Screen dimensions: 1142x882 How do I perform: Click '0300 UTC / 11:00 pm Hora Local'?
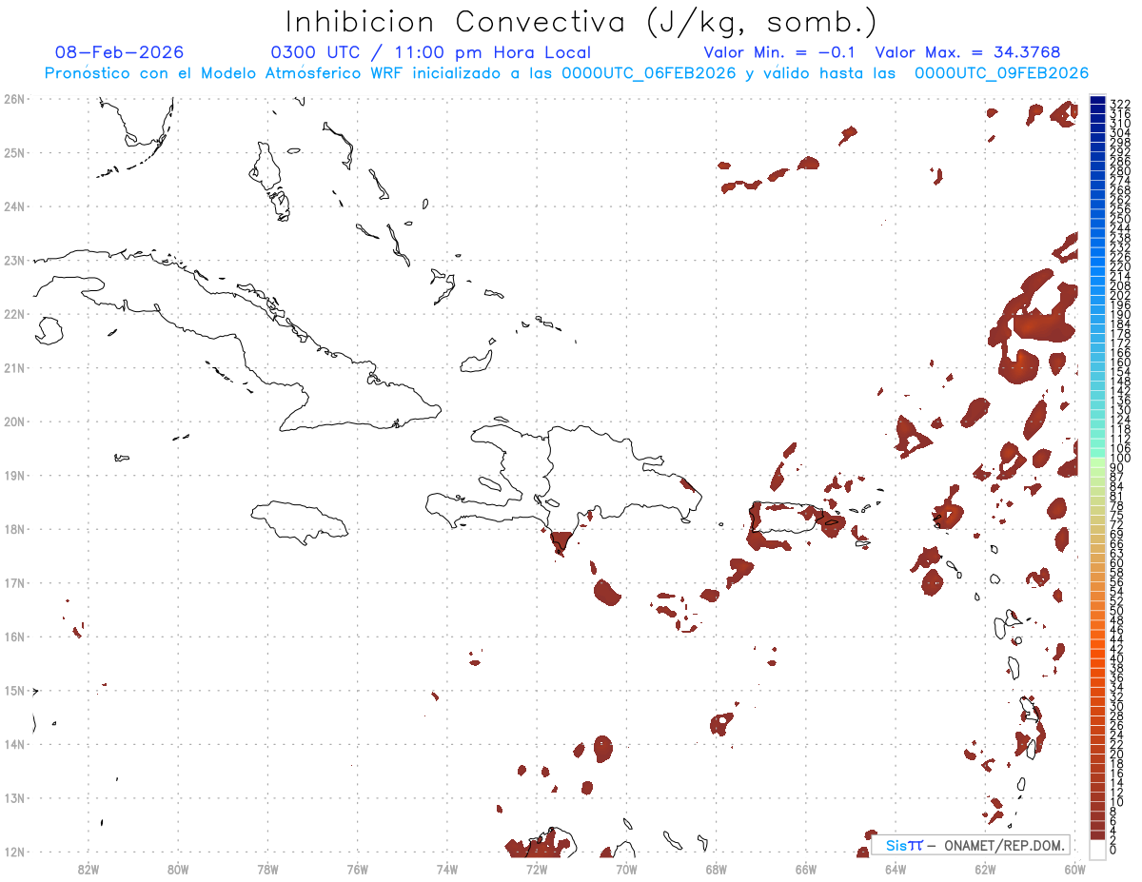(431, 52)
